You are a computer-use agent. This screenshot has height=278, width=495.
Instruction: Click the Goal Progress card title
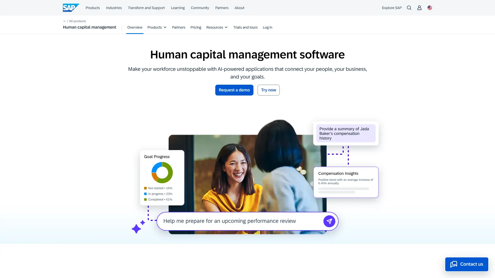(x=157, y=157)
